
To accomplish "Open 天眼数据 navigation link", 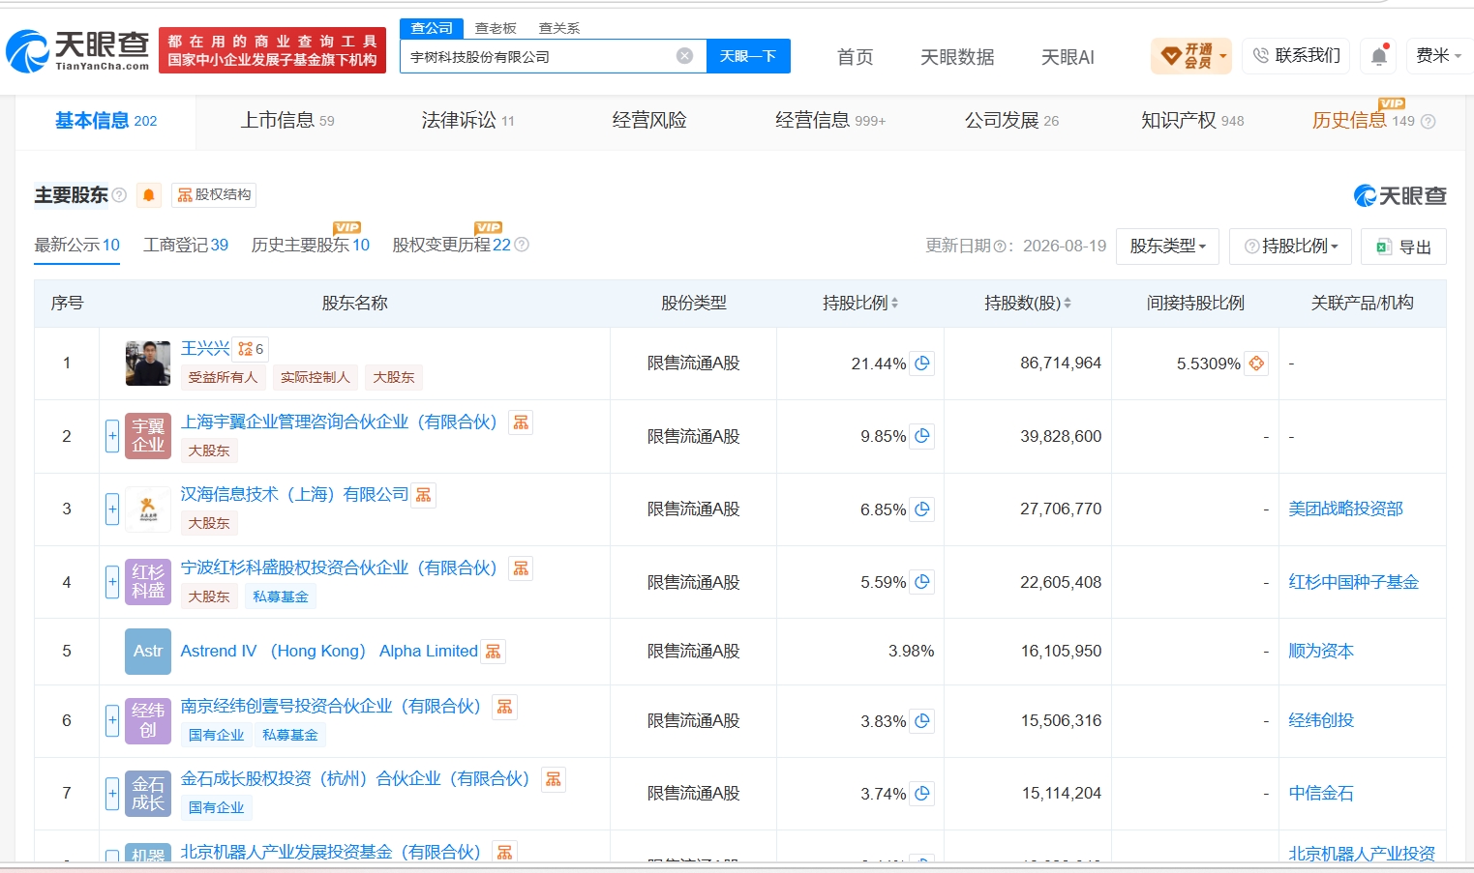I will 957,57.
